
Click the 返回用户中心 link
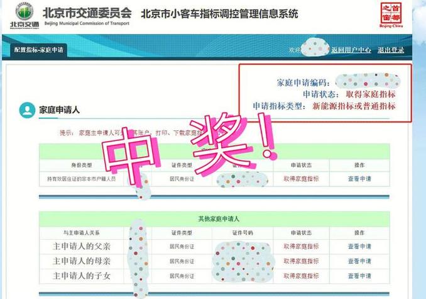click(x=351, y=50)
